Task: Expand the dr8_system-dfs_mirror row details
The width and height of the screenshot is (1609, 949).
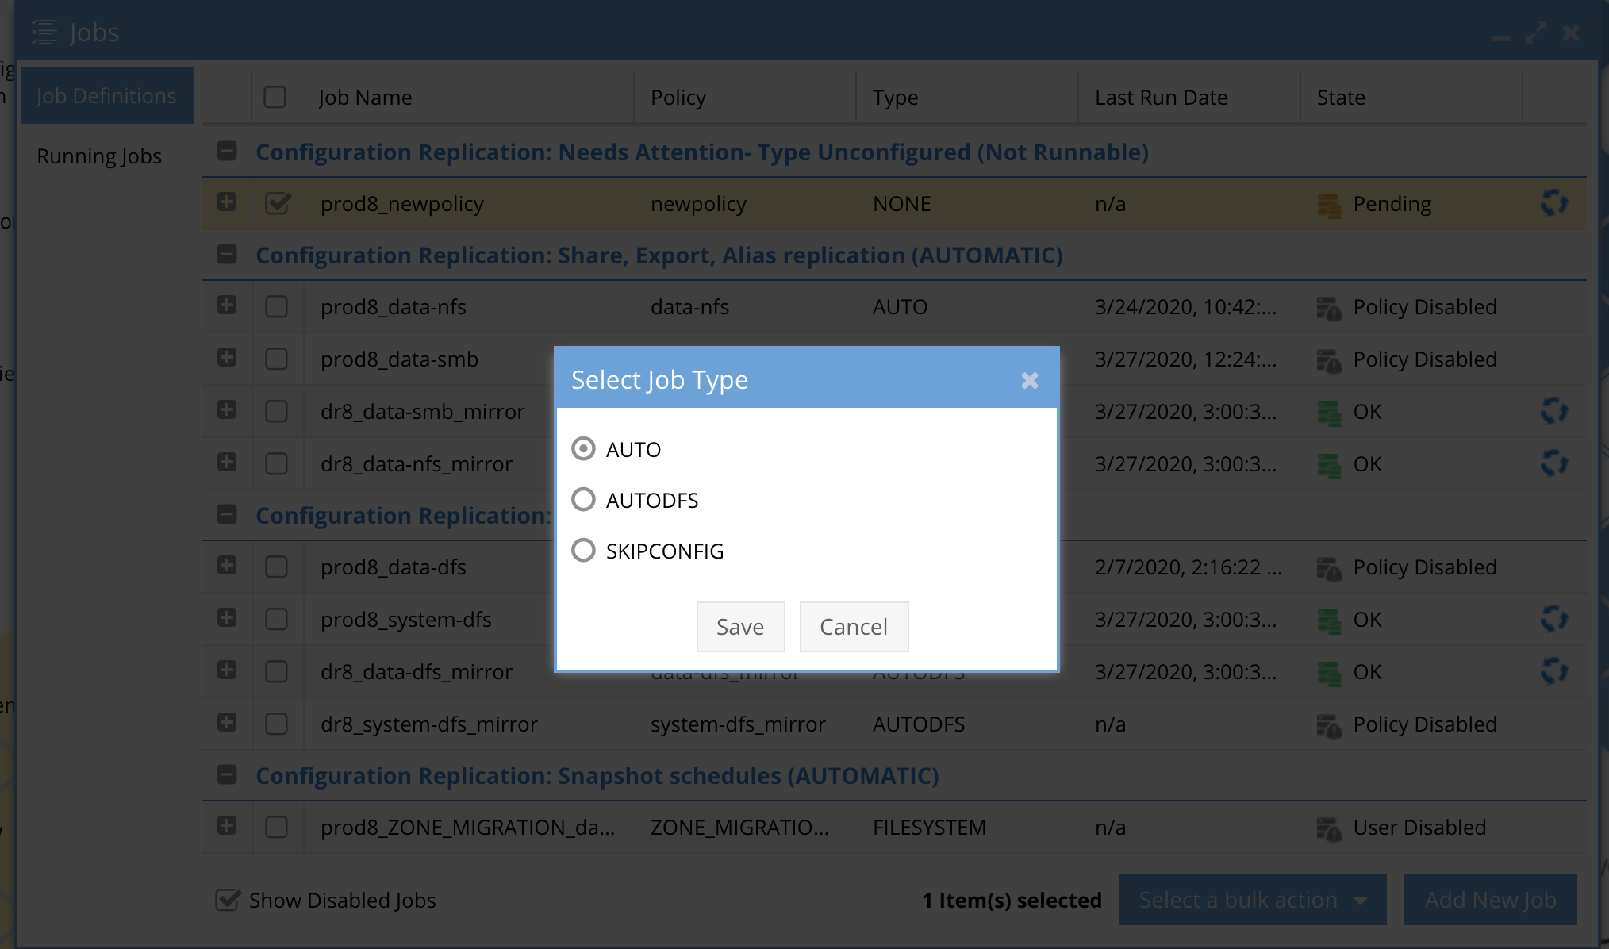Action: coord(227,722)
